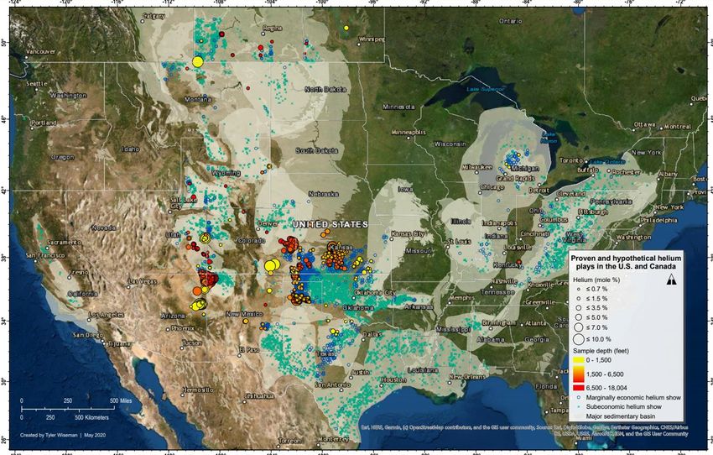The image size is (713, 455).
Task: Click the New Orleans city label
Action: tap(468, 377)
